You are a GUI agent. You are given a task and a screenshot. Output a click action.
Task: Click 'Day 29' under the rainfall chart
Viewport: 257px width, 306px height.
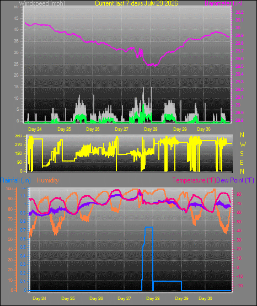pyautogui.click(x=181, y=298)
